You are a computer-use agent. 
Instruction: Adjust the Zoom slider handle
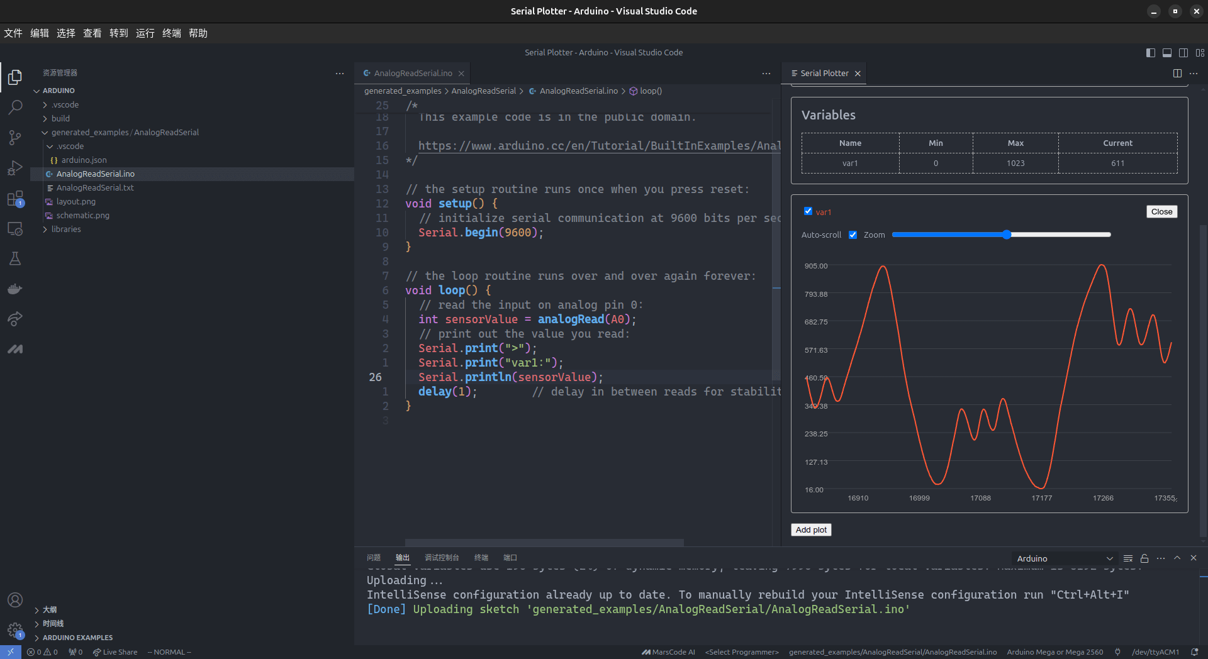tap(1007, 235)
